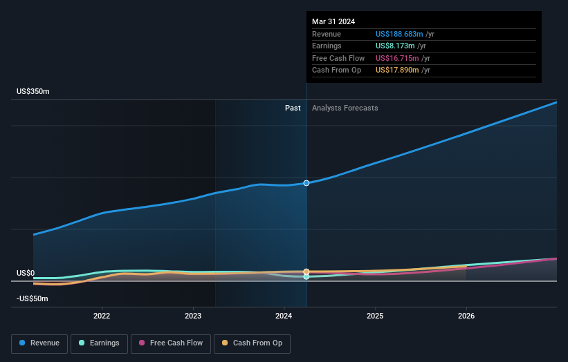Toggle the Revenue legend series
The height and width of the screenshot is (362, 568).
click(39, 343)
